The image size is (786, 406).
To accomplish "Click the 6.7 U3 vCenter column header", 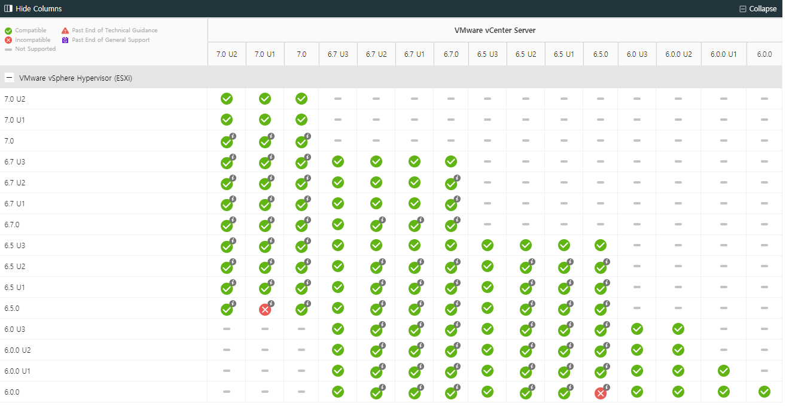I will click(x=338, y=54).
